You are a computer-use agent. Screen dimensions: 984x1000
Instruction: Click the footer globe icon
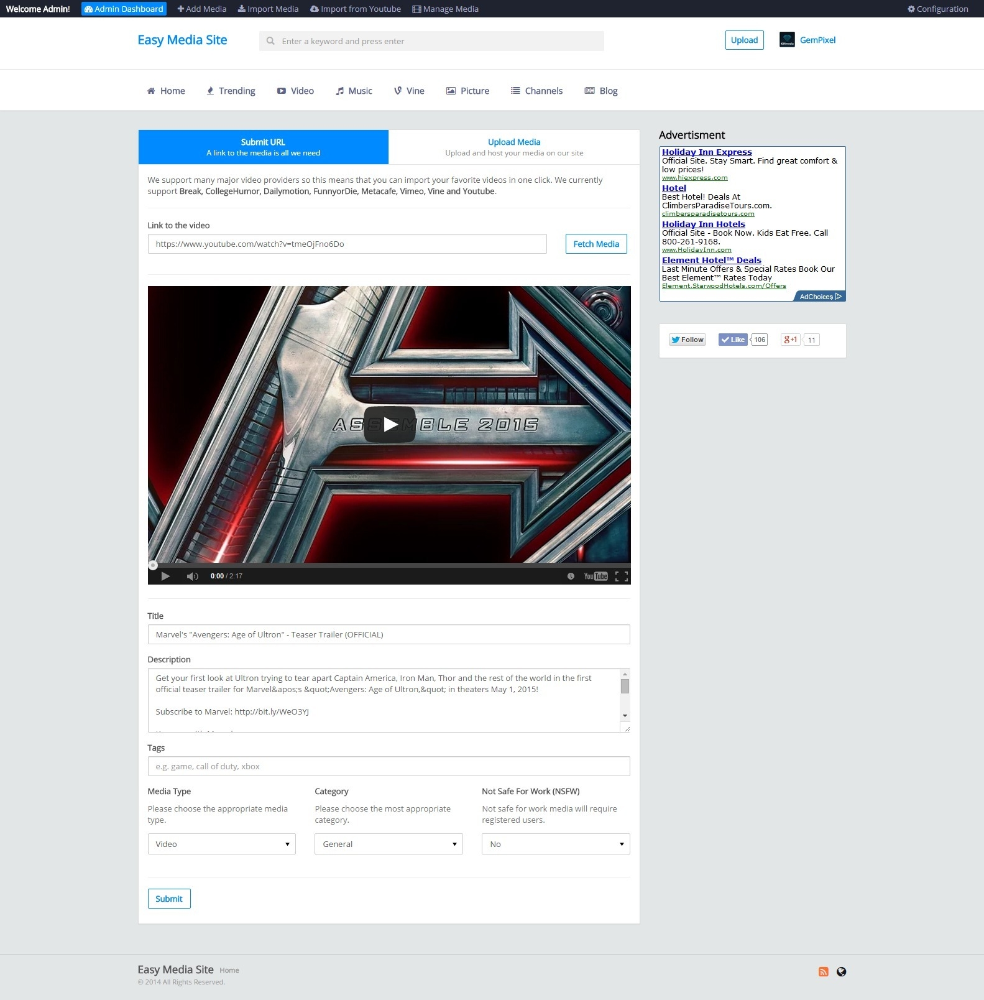pos(841,972)
